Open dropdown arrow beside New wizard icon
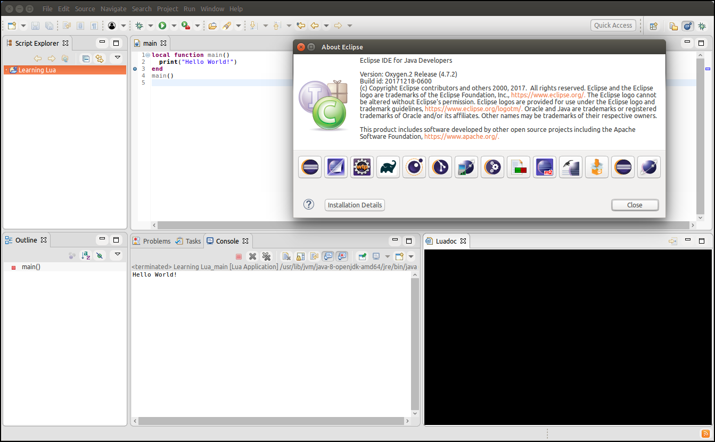Viewport: 715px width, 442px height. pos(23,26)
